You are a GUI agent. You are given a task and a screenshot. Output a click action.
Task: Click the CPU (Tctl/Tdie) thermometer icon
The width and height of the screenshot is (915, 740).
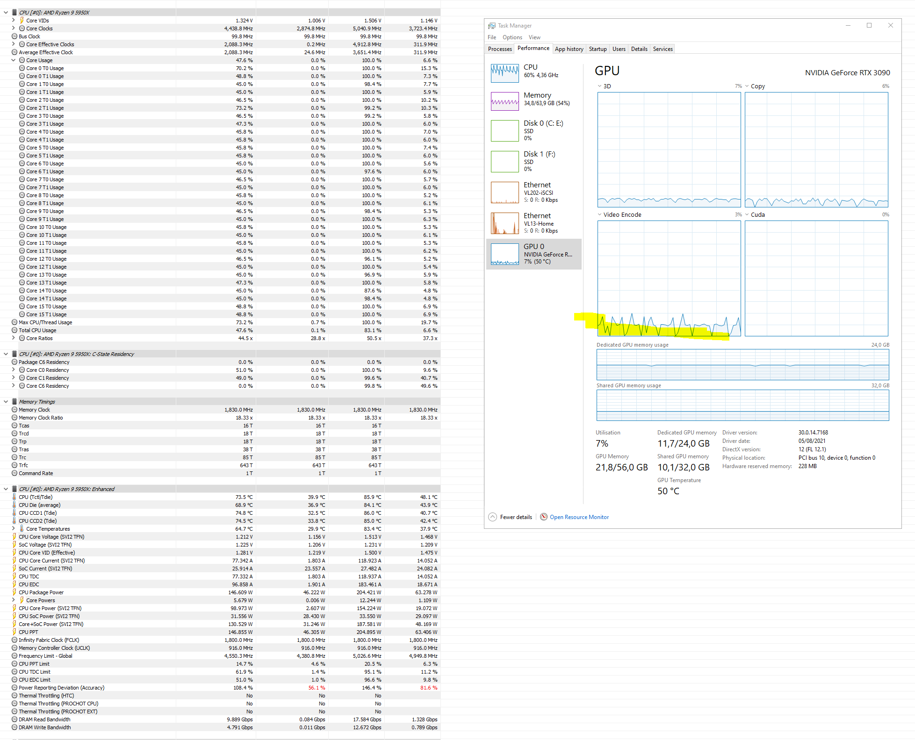(x=14, y=497)
